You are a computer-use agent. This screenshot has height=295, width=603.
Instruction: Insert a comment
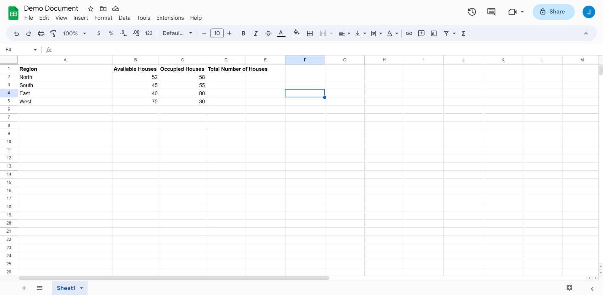click(421, 33)
